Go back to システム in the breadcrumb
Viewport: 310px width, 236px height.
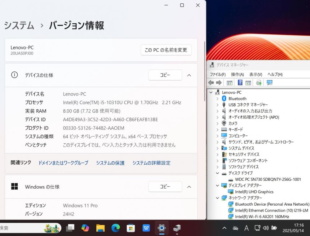point(19,25)
